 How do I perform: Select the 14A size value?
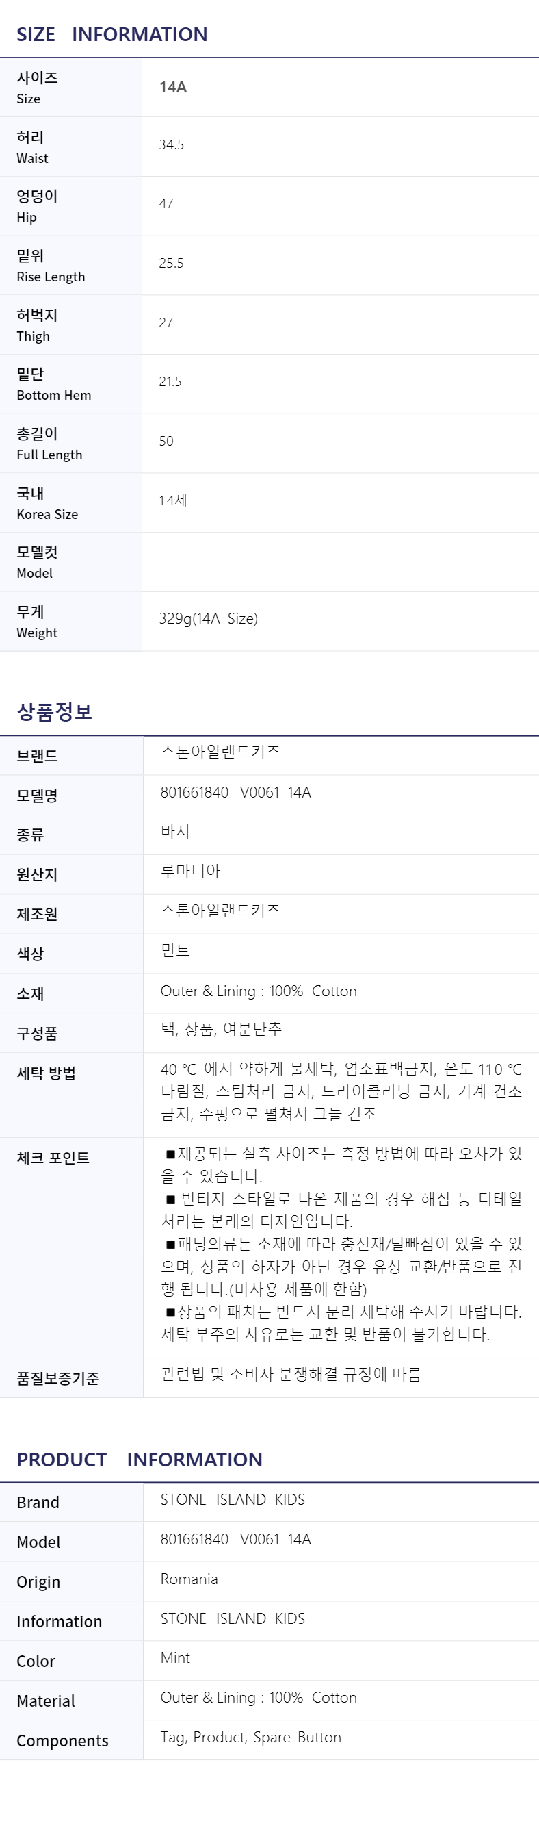point(172,87)
